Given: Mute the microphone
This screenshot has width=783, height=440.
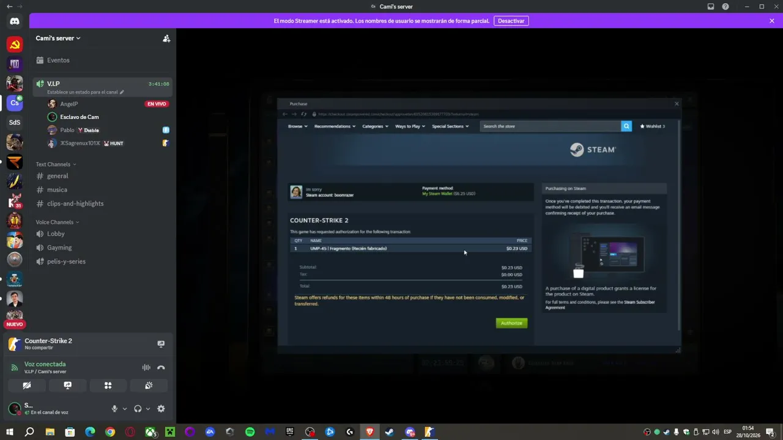Looking at the screenshot, I should pyautogui.click(x=114, y=409).
